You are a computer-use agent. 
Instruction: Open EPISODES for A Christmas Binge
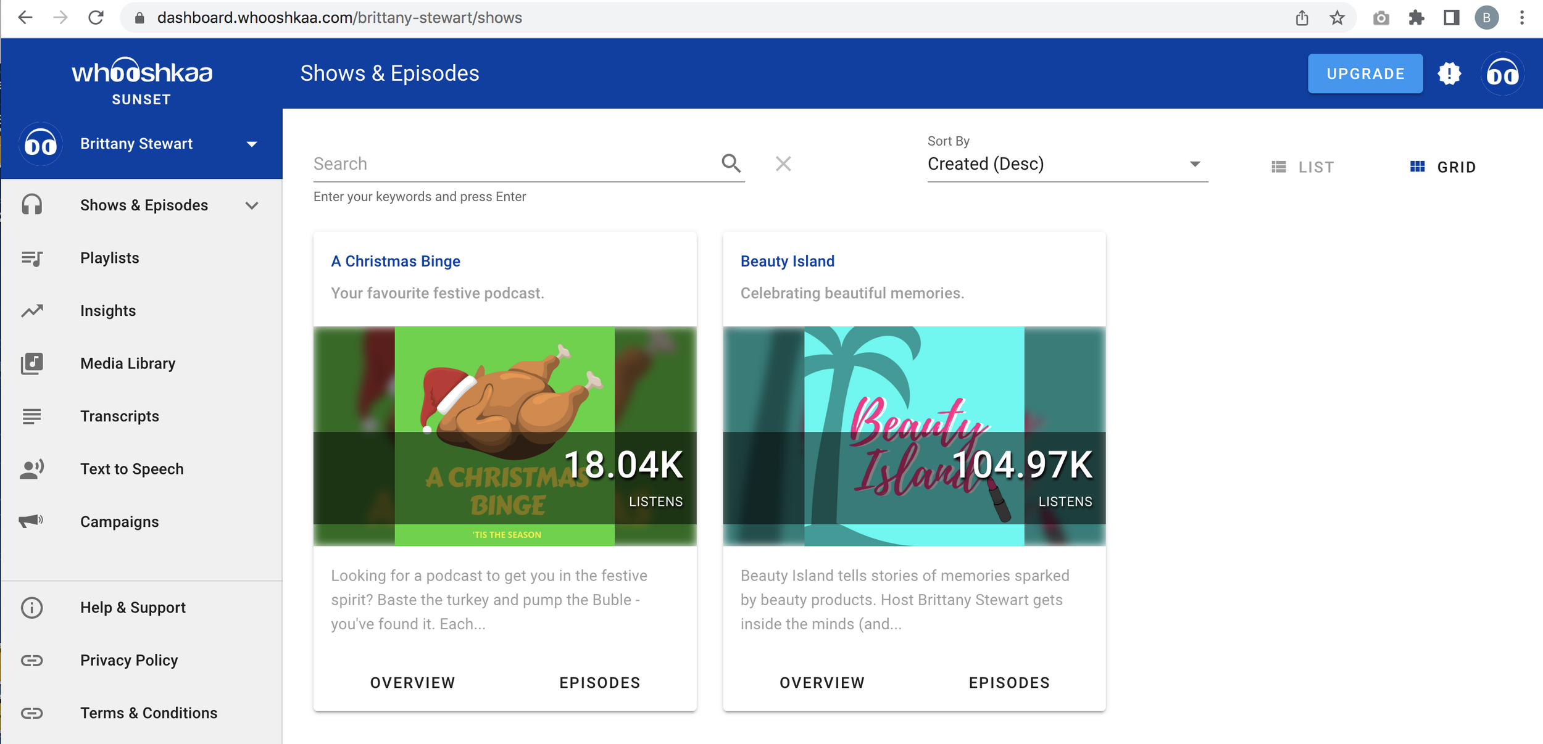click(x=600, y=683)
